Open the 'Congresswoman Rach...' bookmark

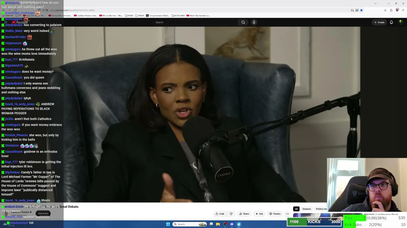158,16
